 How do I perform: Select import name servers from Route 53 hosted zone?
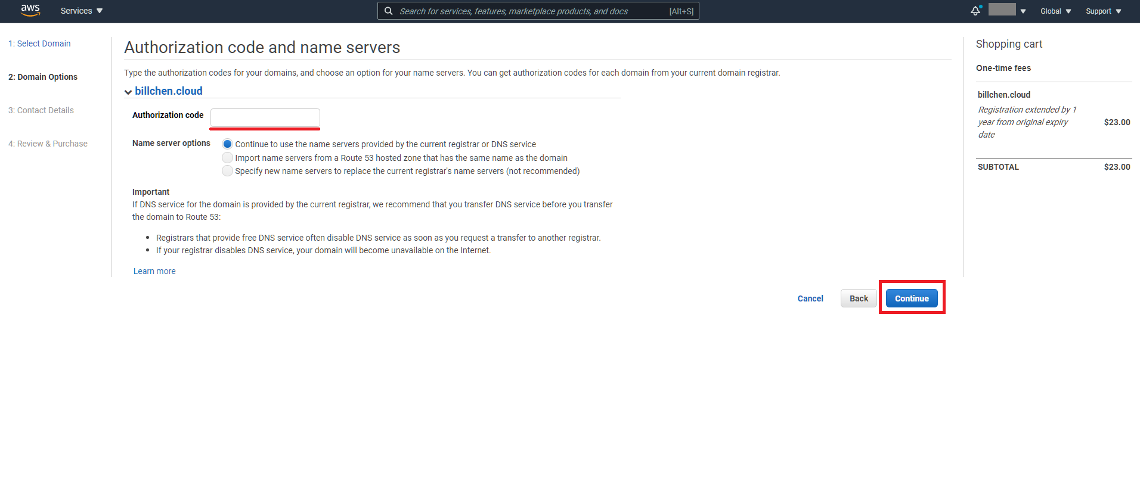227,158
